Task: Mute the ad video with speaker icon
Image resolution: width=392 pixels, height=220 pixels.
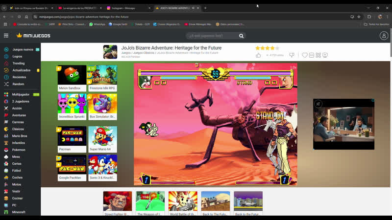Action: [318, 104]
